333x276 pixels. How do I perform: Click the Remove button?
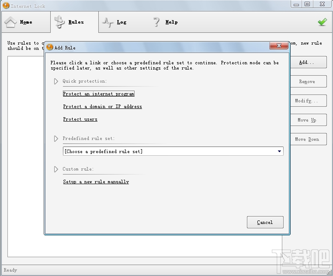click(x=309, y=81)
